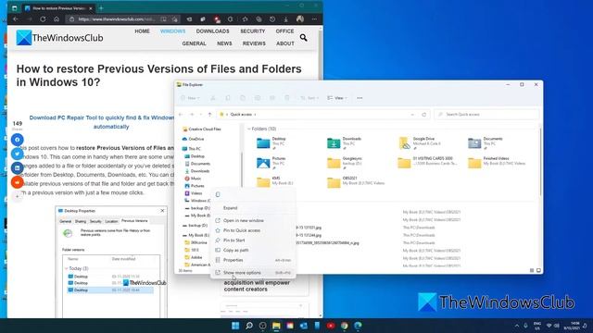The image size is (593, 333).
Task: Open the KMS folder
Action: 275,182
